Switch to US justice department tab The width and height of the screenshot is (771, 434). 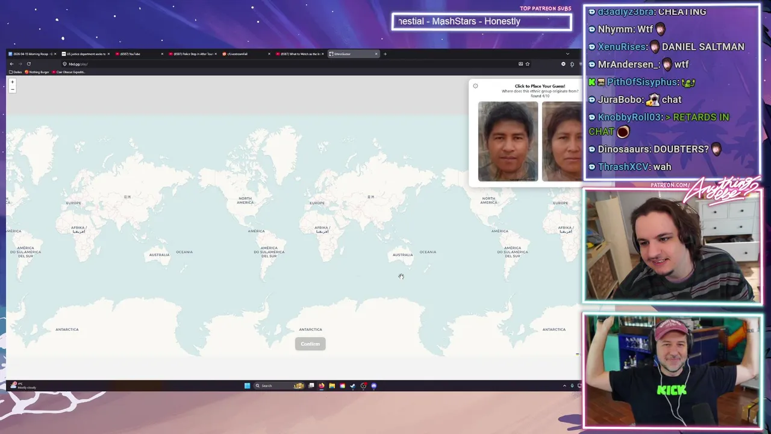point(85,54)
